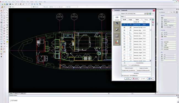Click Cancel in the Customize dialog
Viewport: 179px width, 103px height.
(135, 79)
